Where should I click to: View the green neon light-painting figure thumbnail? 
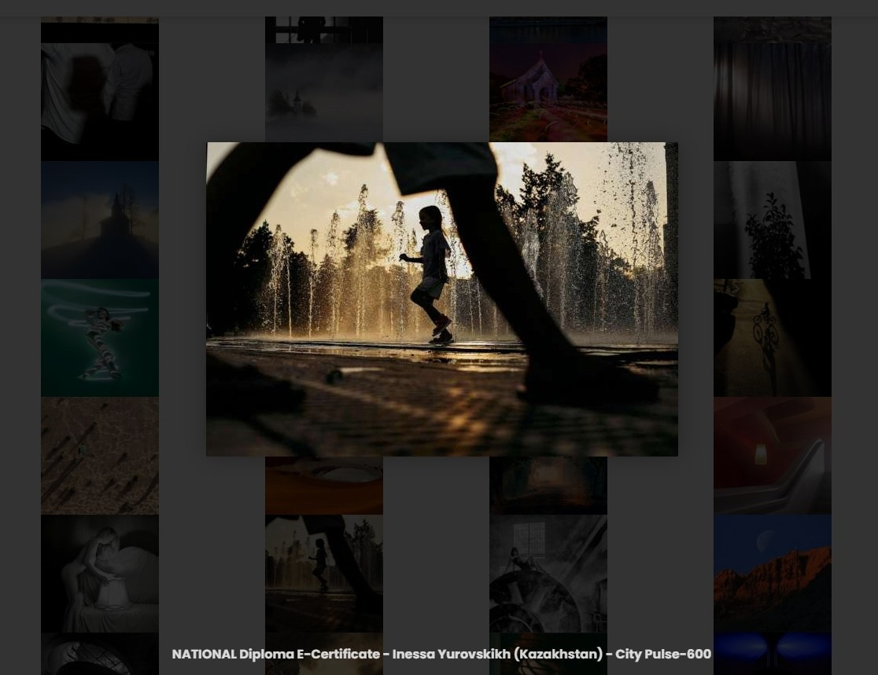pyautogui.click(x=99, y=337)
